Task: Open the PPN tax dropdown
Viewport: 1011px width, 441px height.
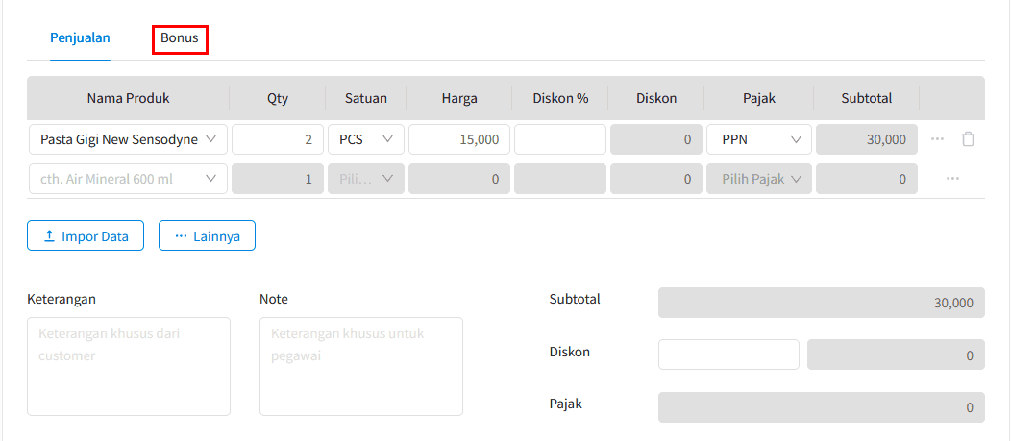Action: point(759,139)
